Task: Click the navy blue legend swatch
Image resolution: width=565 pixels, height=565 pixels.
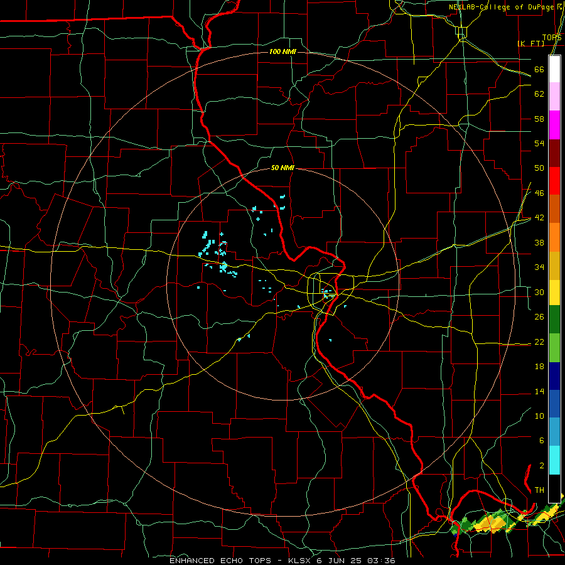Action: (554, 376)
